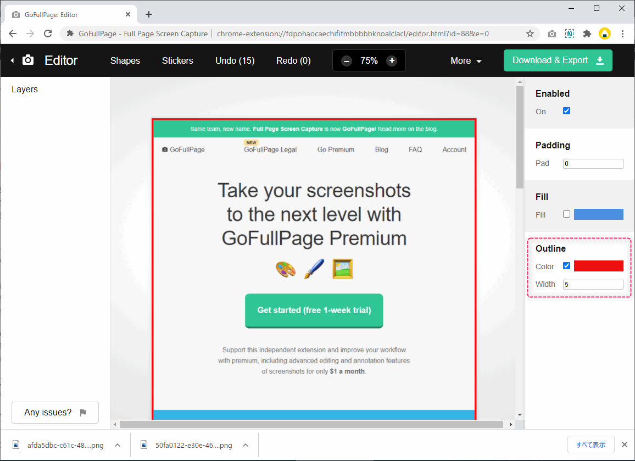The width and height of the screenshot is (635, 461).
Task: Click the GoFullPage camera extension icon
Action: [x=552, y=34]
